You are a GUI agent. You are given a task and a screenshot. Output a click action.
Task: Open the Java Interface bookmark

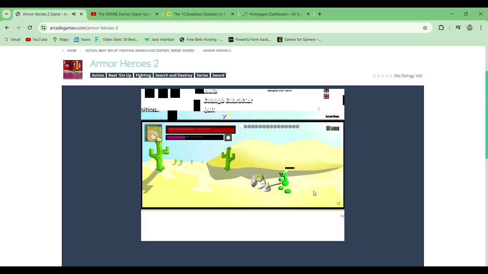click(x=159, y=40)
